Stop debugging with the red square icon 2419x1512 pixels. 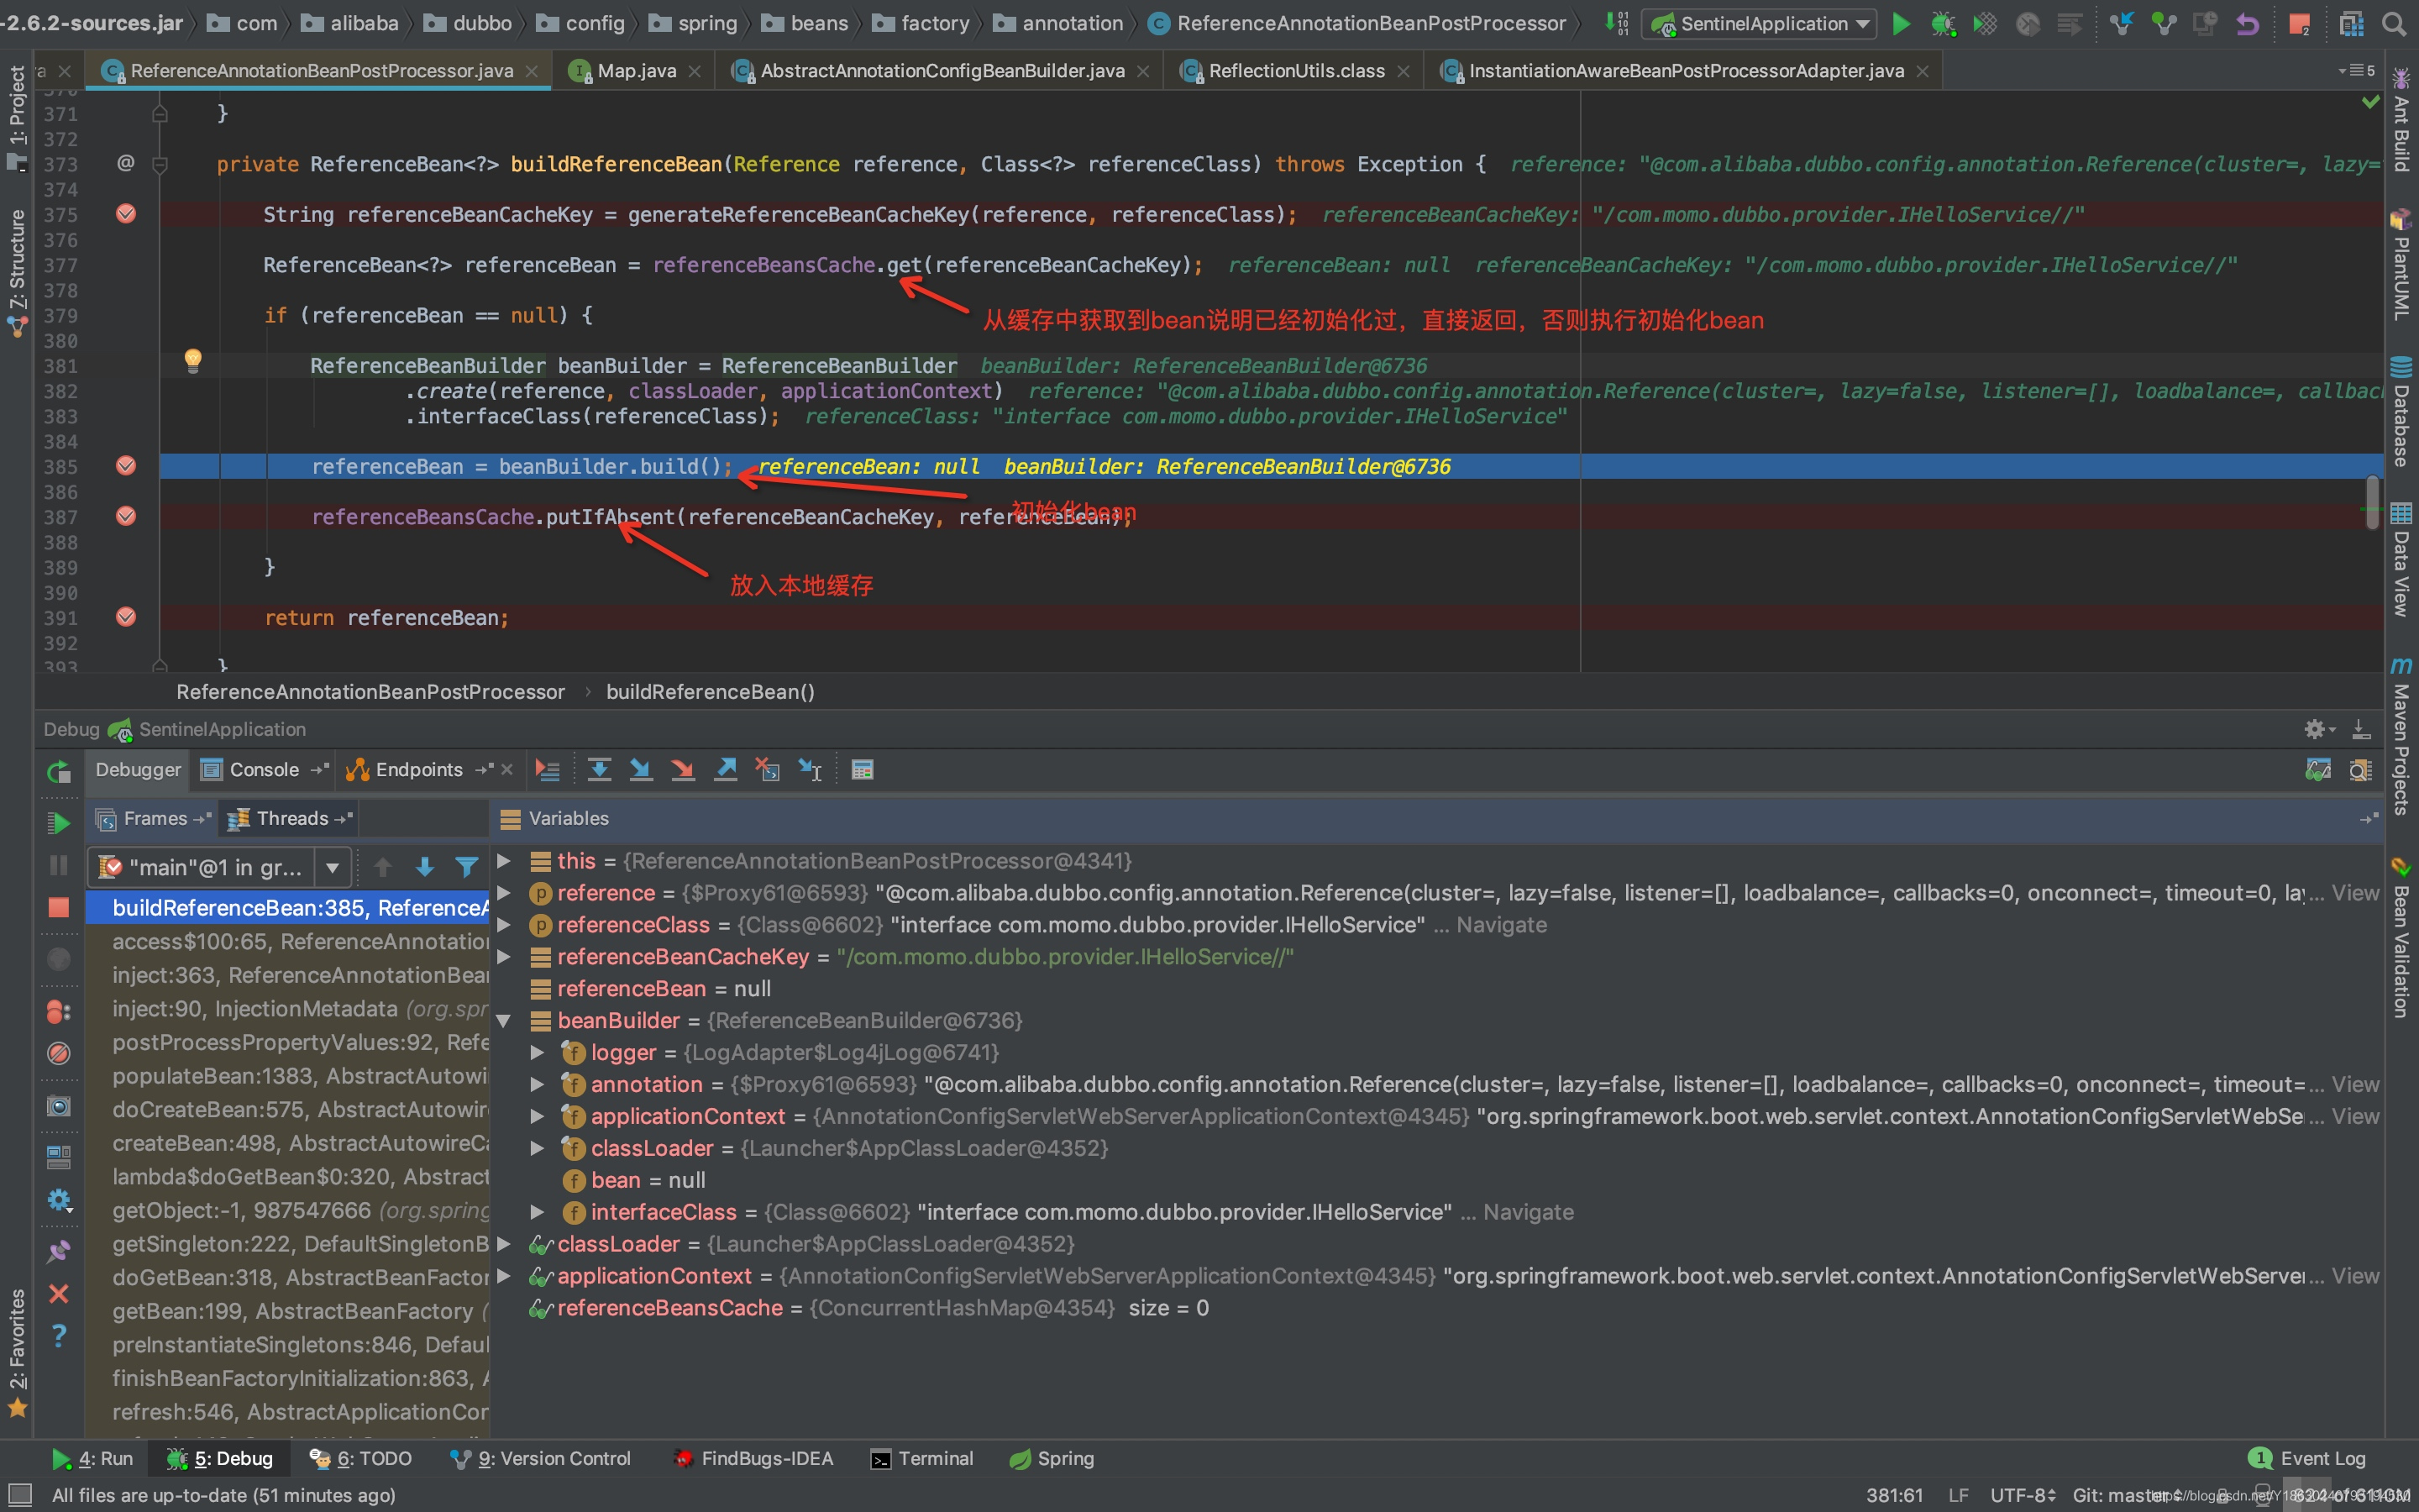59,906
